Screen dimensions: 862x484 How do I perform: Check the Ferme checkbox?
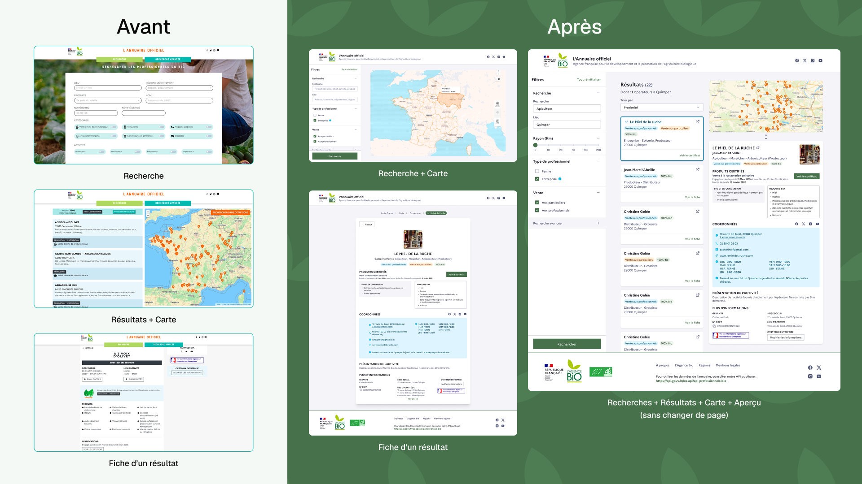[x=537, y=171]
